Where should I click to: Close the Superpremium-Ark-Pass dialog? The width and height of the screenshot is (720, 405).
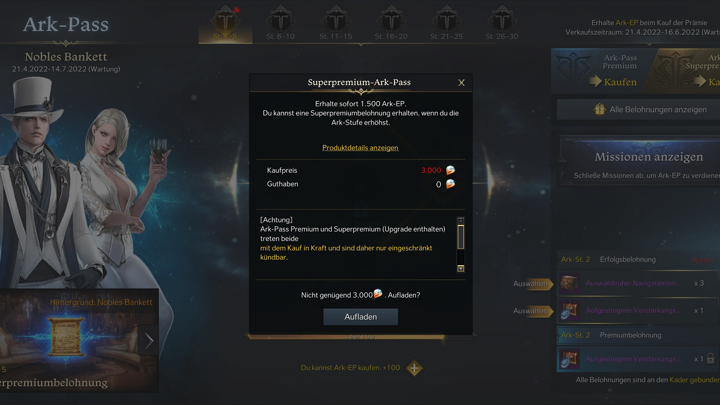point(461,82)
